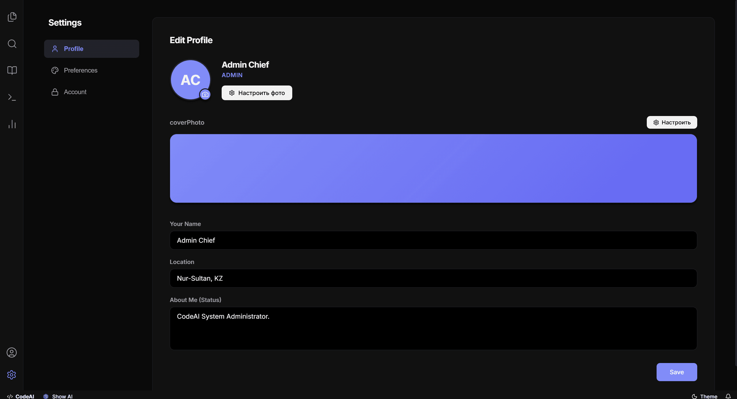This screenshot has height=399, width=737.
Task: Open the terminal prompt icon in sidebar
Action: click(12, 97)
